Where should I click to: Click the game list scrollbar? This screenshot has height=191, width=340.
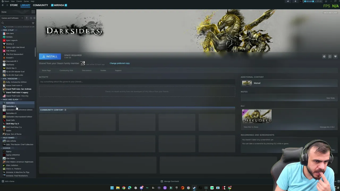tap(35, 52)
